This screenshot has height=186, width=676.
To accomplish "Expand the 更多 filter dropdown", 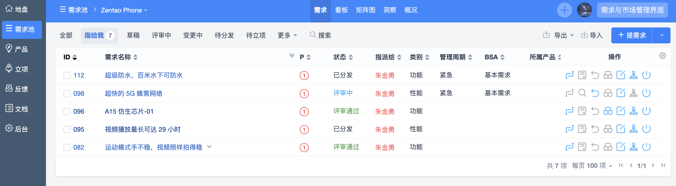I will 287,35.
